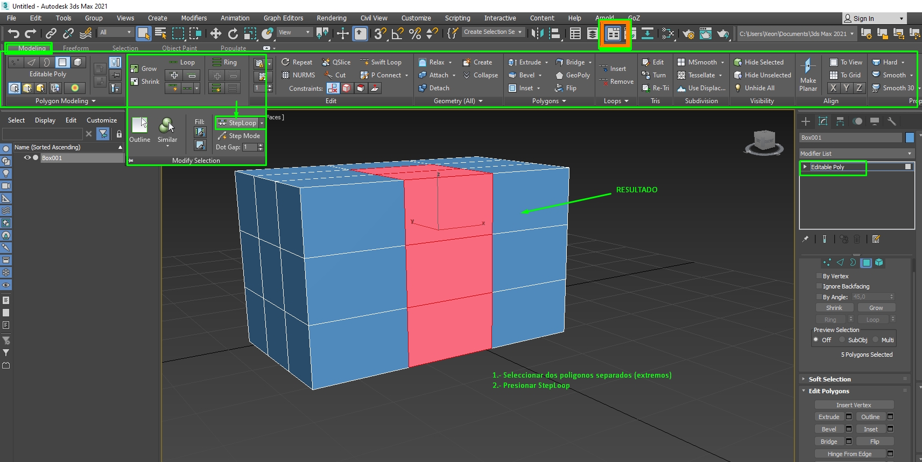This screenshot has width=922, height=462.
Task: Open the Create tab in command panel
Action: [806, 121]
